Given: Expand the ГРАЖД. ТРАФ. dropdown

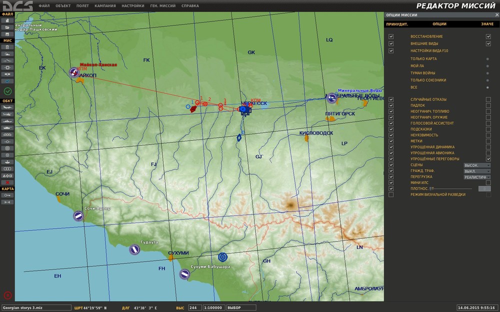Looking at the screenshot, I should coord(477,171).
